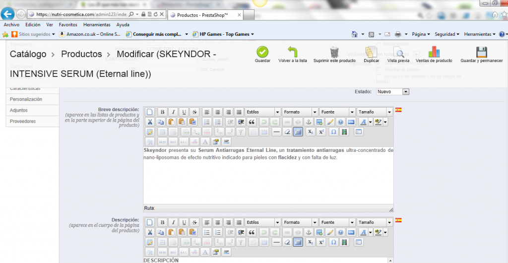Open Ventas de producto chart icon
The height and width of the screenshot is (263, 508).
434,52
